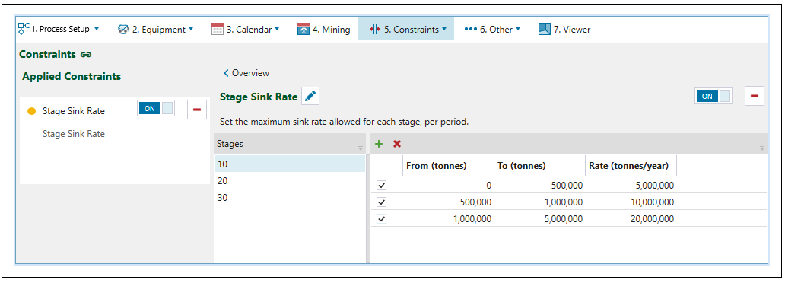Click the Viewer icon
This screenshot has height=283, width=785.
tap(544, 30)
